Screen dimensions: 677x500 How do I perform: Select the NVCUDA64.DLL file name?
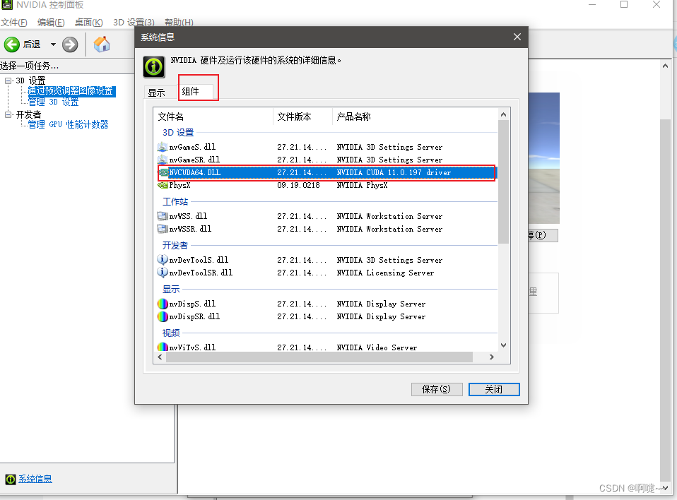(195, 172)
